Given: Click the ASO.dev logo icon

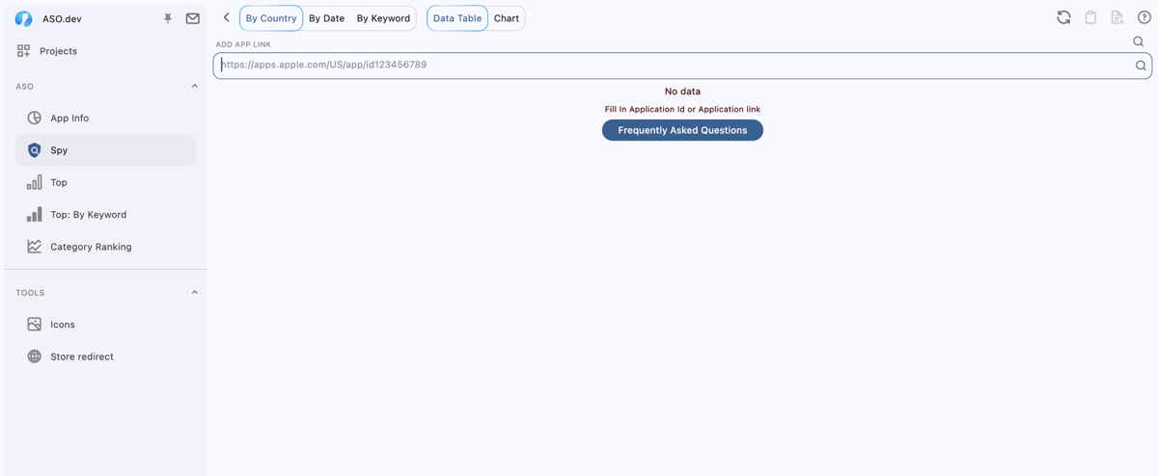Looking at the screenshot, I should click(x=24, y=18).
